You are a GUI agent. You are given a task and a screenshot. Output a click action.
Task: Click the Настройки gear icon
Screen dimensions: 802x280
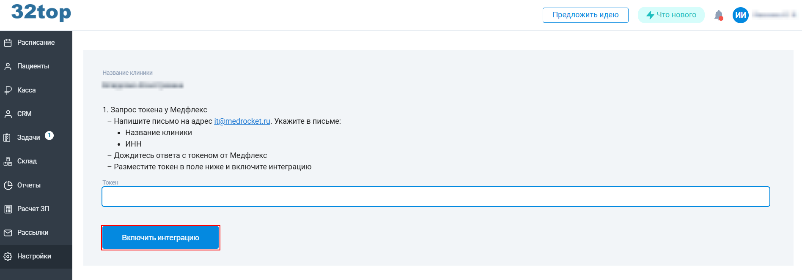point(8,256)
